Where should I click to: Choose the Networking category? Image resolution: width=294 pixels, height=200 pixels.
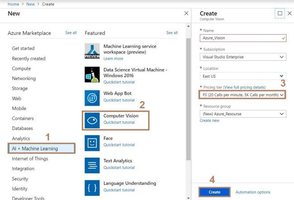(x=24, y=79)
